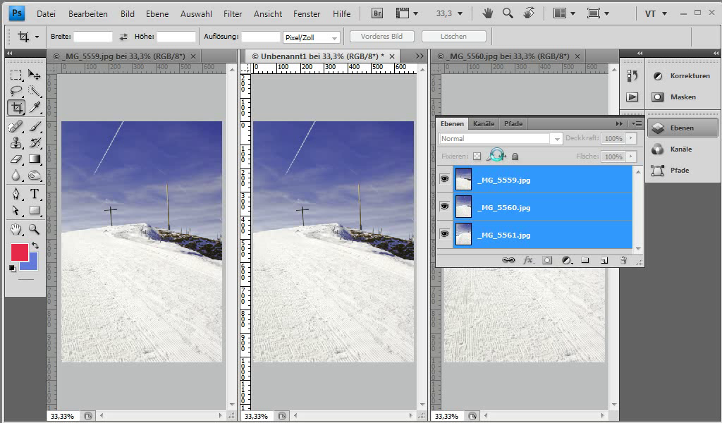Image resolution: width=722 pixels, height=423 pixels.
Task: Add layer style with fx icon
Action: pyautogui.click(x=527, y=261)
